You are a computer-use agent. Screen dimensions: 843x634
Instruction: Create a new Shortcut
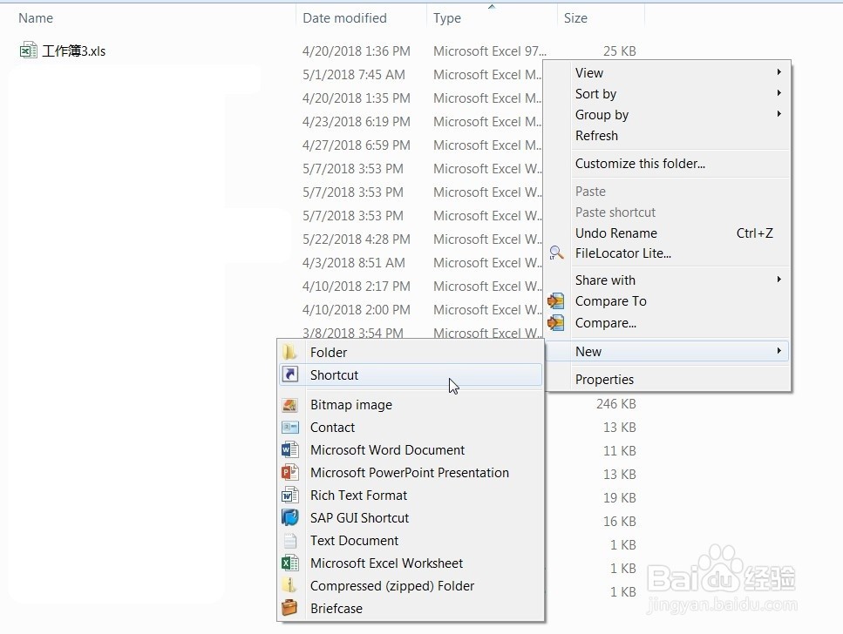(411, 375)
